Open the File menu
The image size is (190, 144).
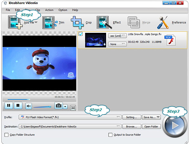tap(8, 10)
